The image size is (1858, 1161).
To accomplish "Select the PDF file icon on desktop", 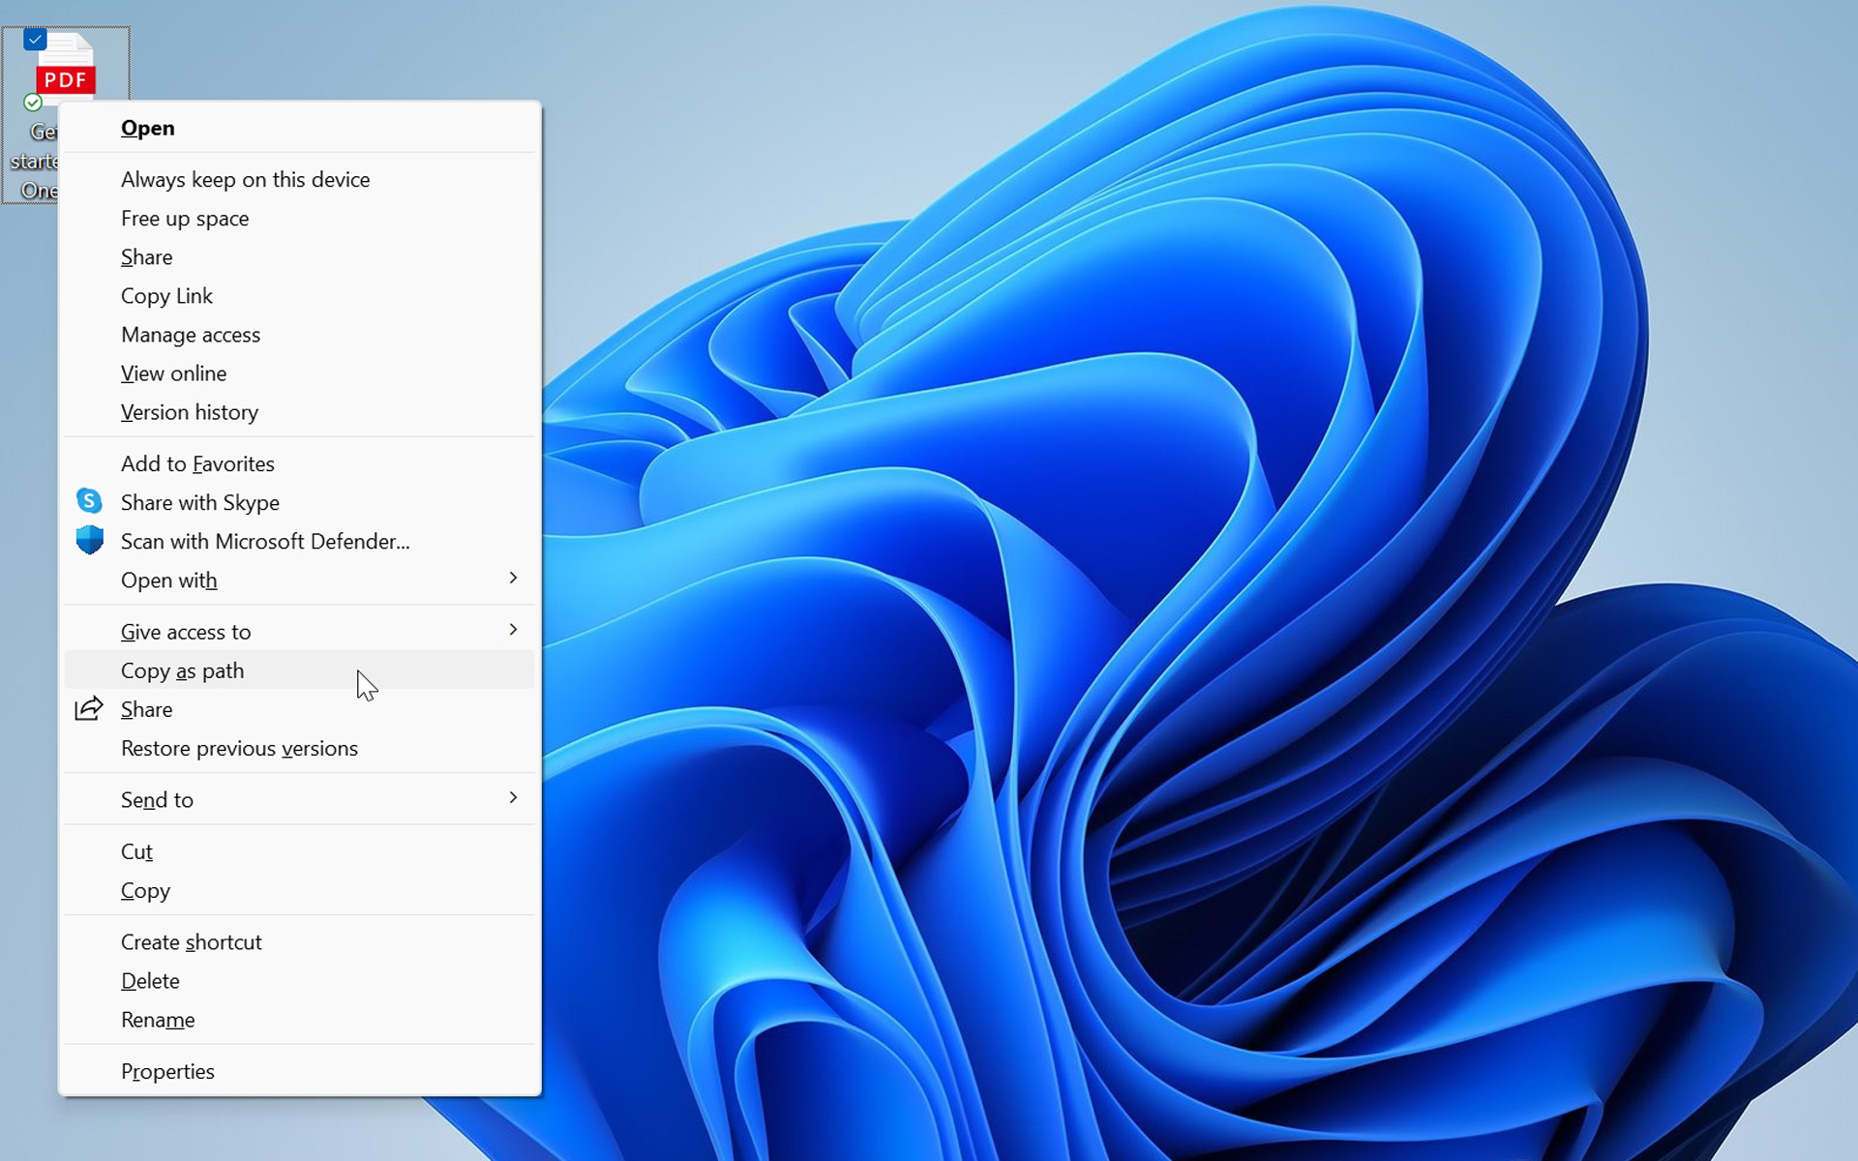I will 66,66.
